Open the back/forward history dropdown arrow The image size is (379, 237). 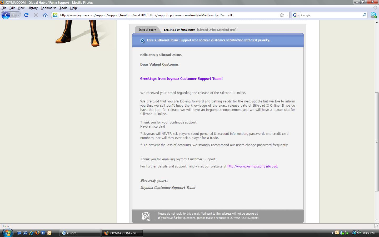(x=19, y=15)
